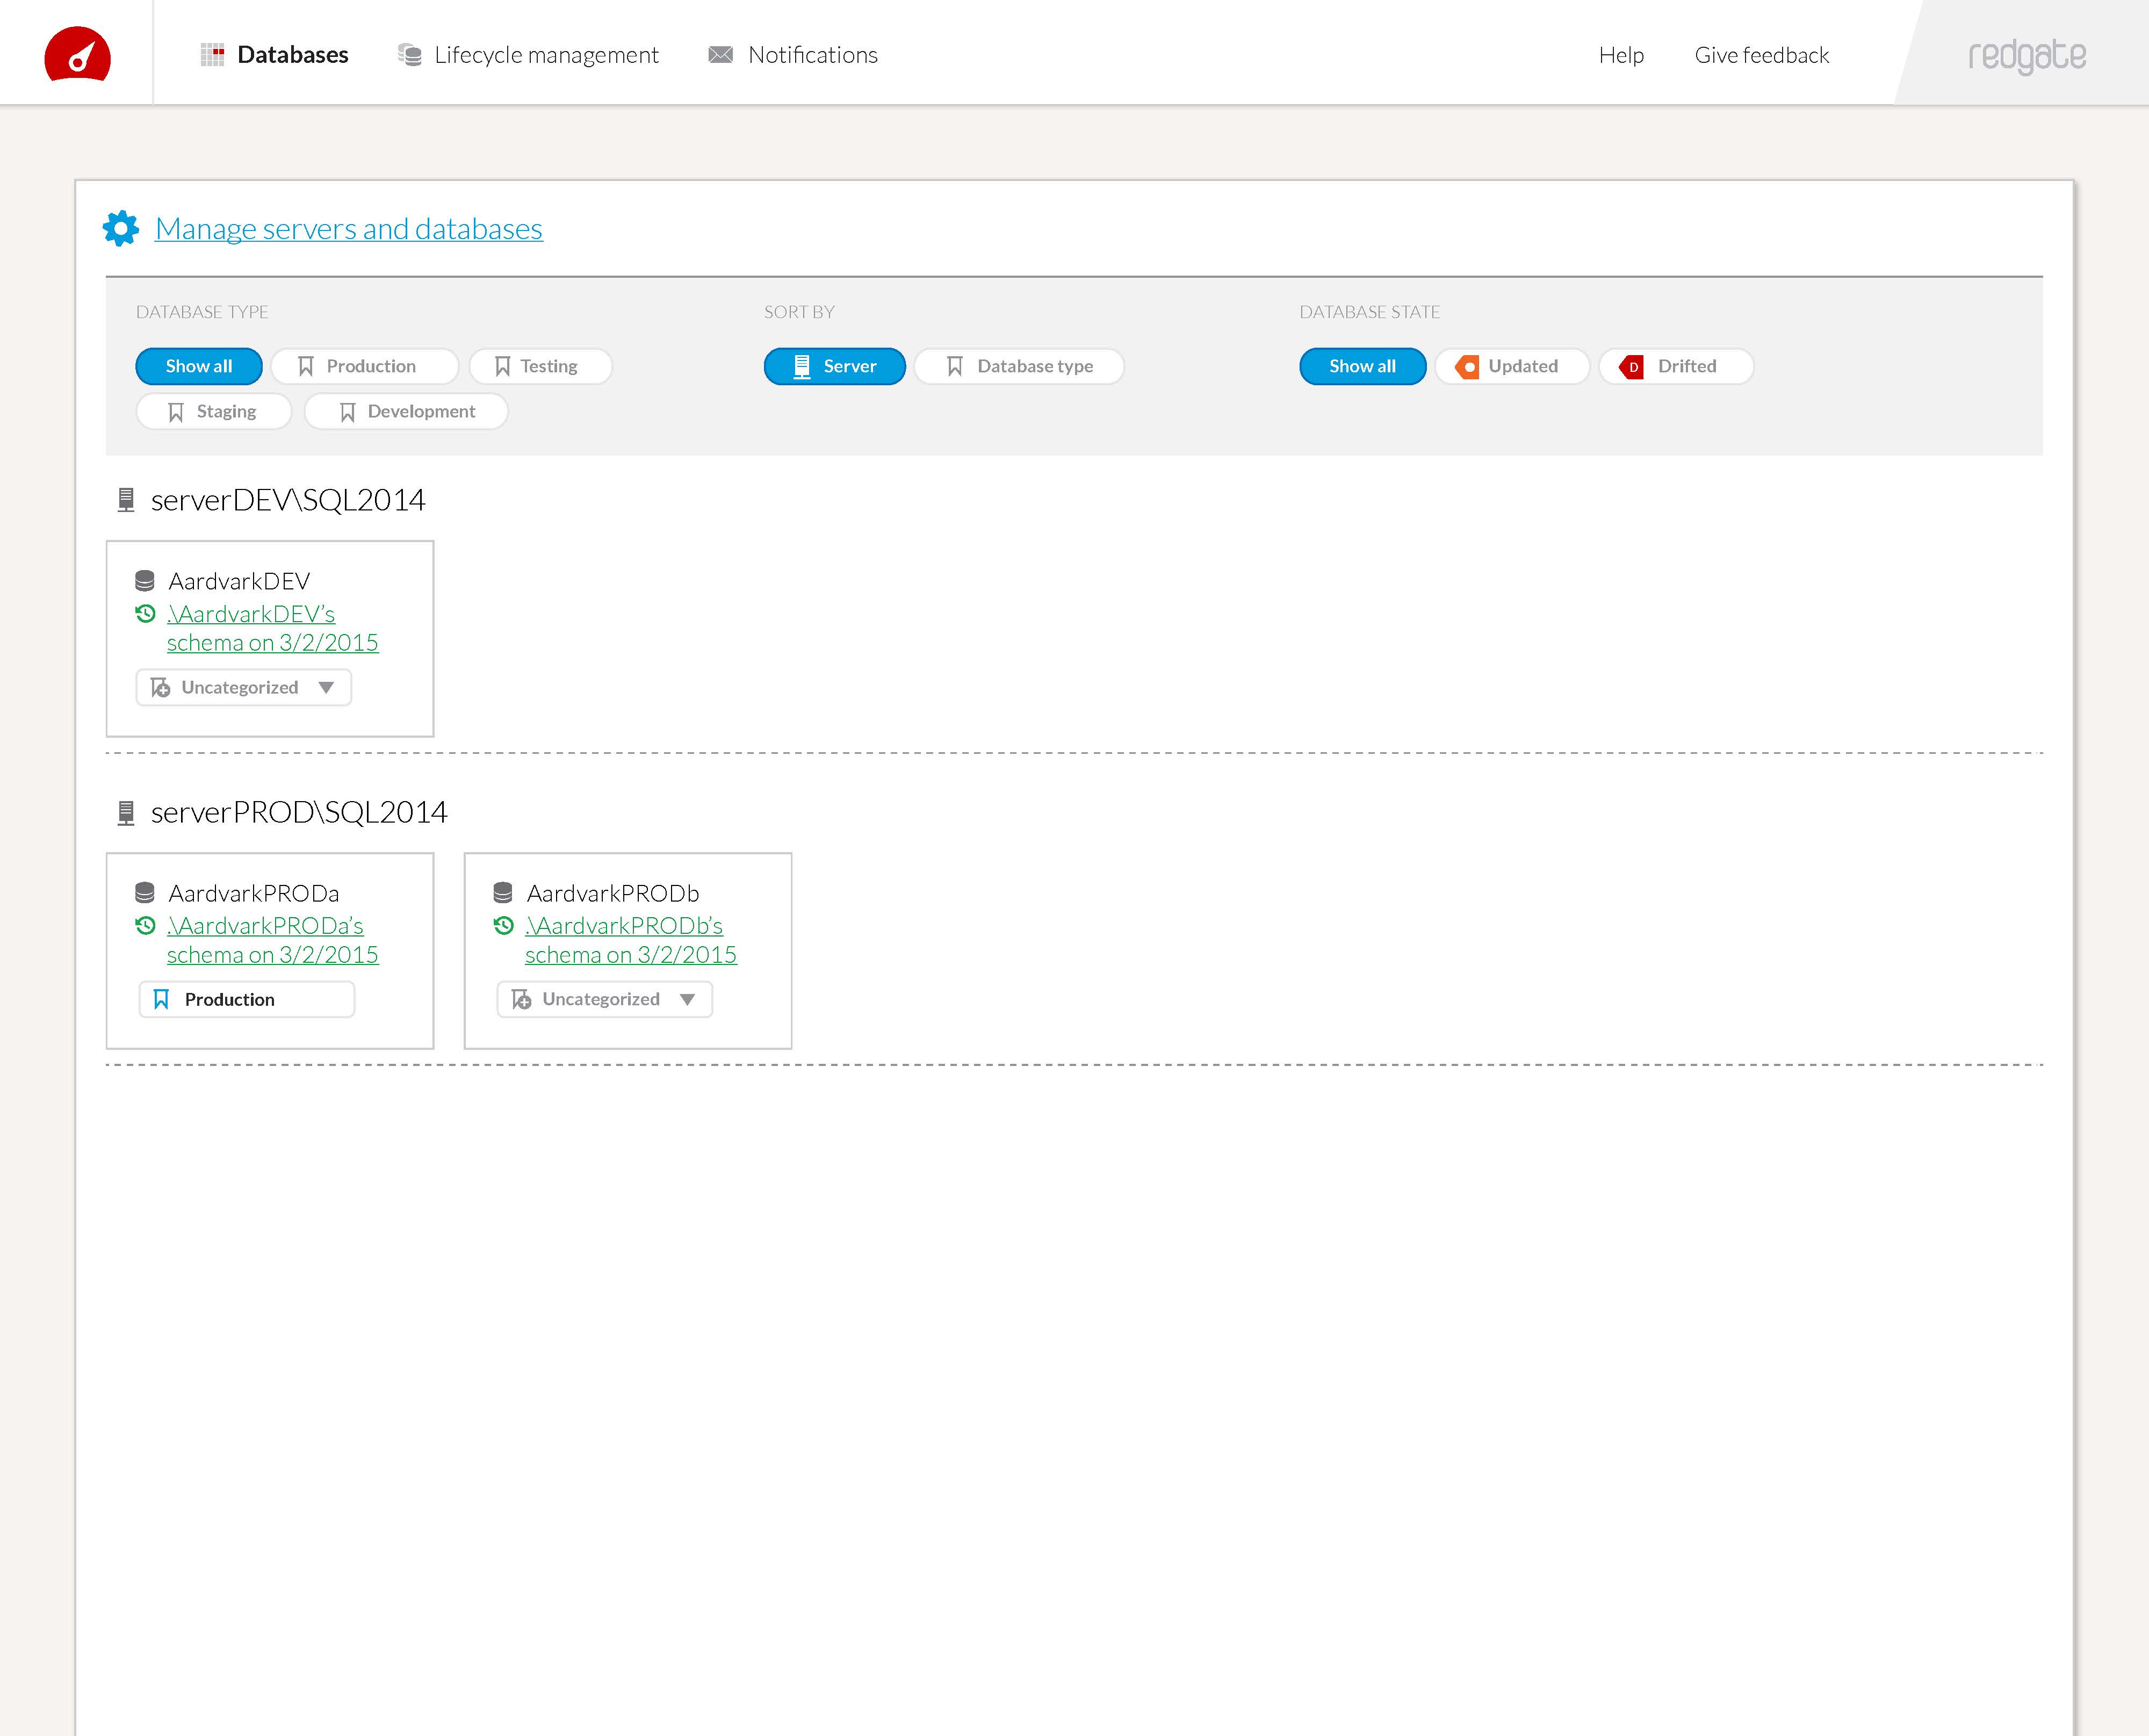This screenshot has width=2149, height=1736.
Task: Click the AardvarkPRODb database cylinder icon
Action: click(503, 893)
